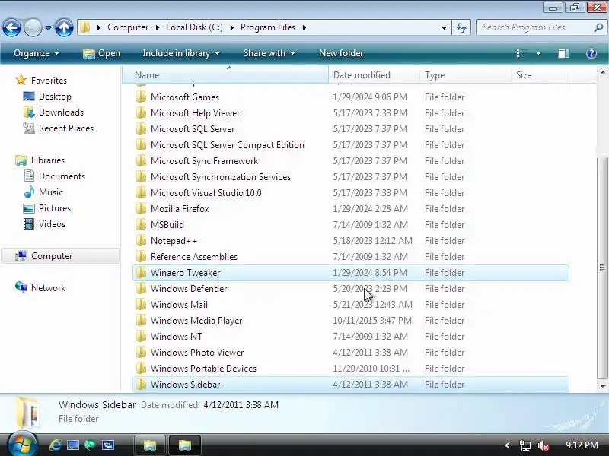The image size is (609, 456).
Task: Click the Program Files breadcrumb segment
Action: [x=268, y=27]
